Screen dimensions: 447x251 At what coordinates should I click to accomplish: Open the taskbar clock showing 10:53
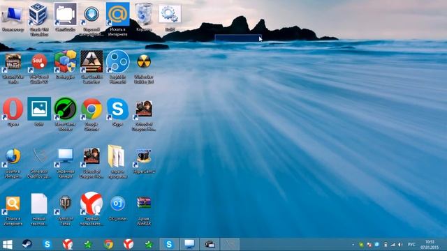(430, 245)
